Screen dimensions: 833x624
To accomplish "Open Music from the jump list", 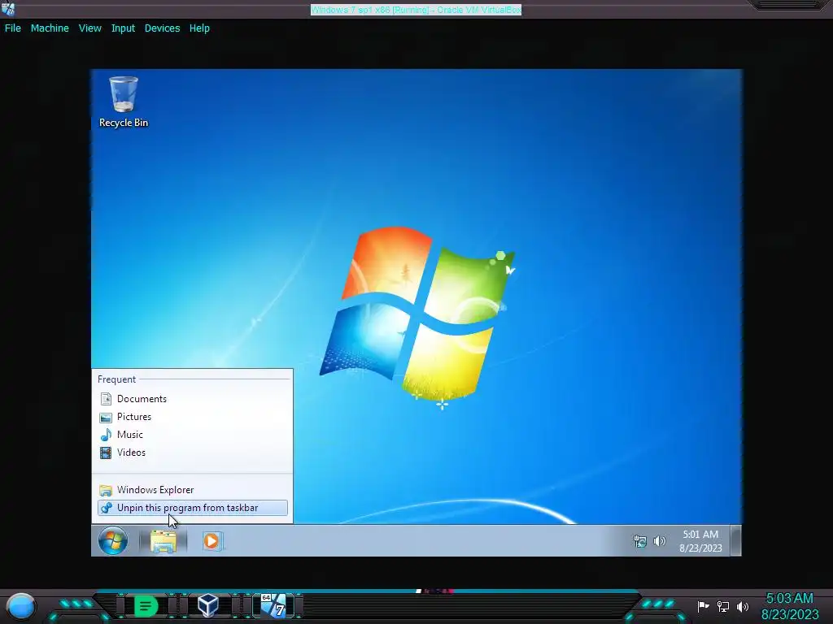I will pyautogui.click(x=192, y=435).
